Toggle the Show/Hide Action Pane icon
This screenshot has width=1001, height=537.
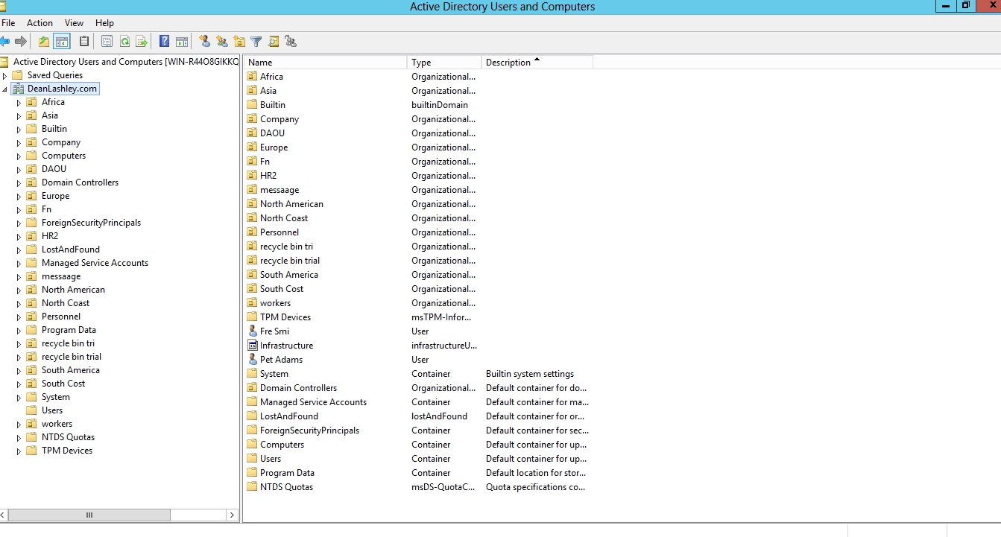(181, 42)
